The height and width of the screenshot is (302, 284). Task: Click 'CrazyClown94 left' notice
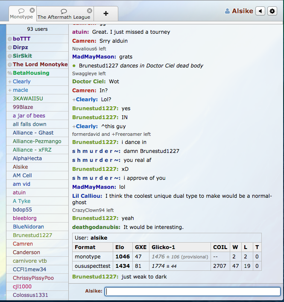[x=93, y=210]
